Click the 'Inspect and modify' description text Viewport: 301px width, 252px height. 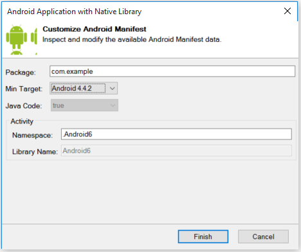pos(132,39)
